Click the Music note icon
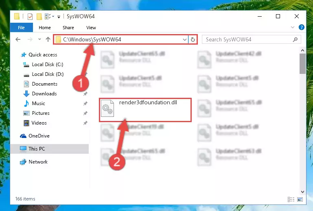Image resolution: width=313 pixels, height=211 pixels. point(26,103)
